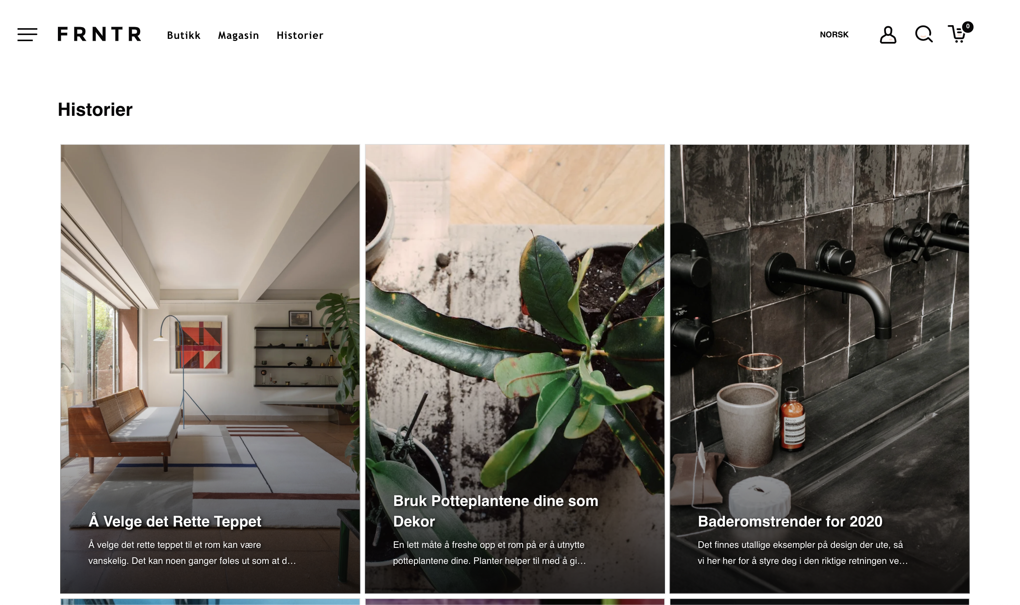Viewport: 1020px width, 605px height.
Task: Open the Magasin menu item
Action: [x=238, y=35]
